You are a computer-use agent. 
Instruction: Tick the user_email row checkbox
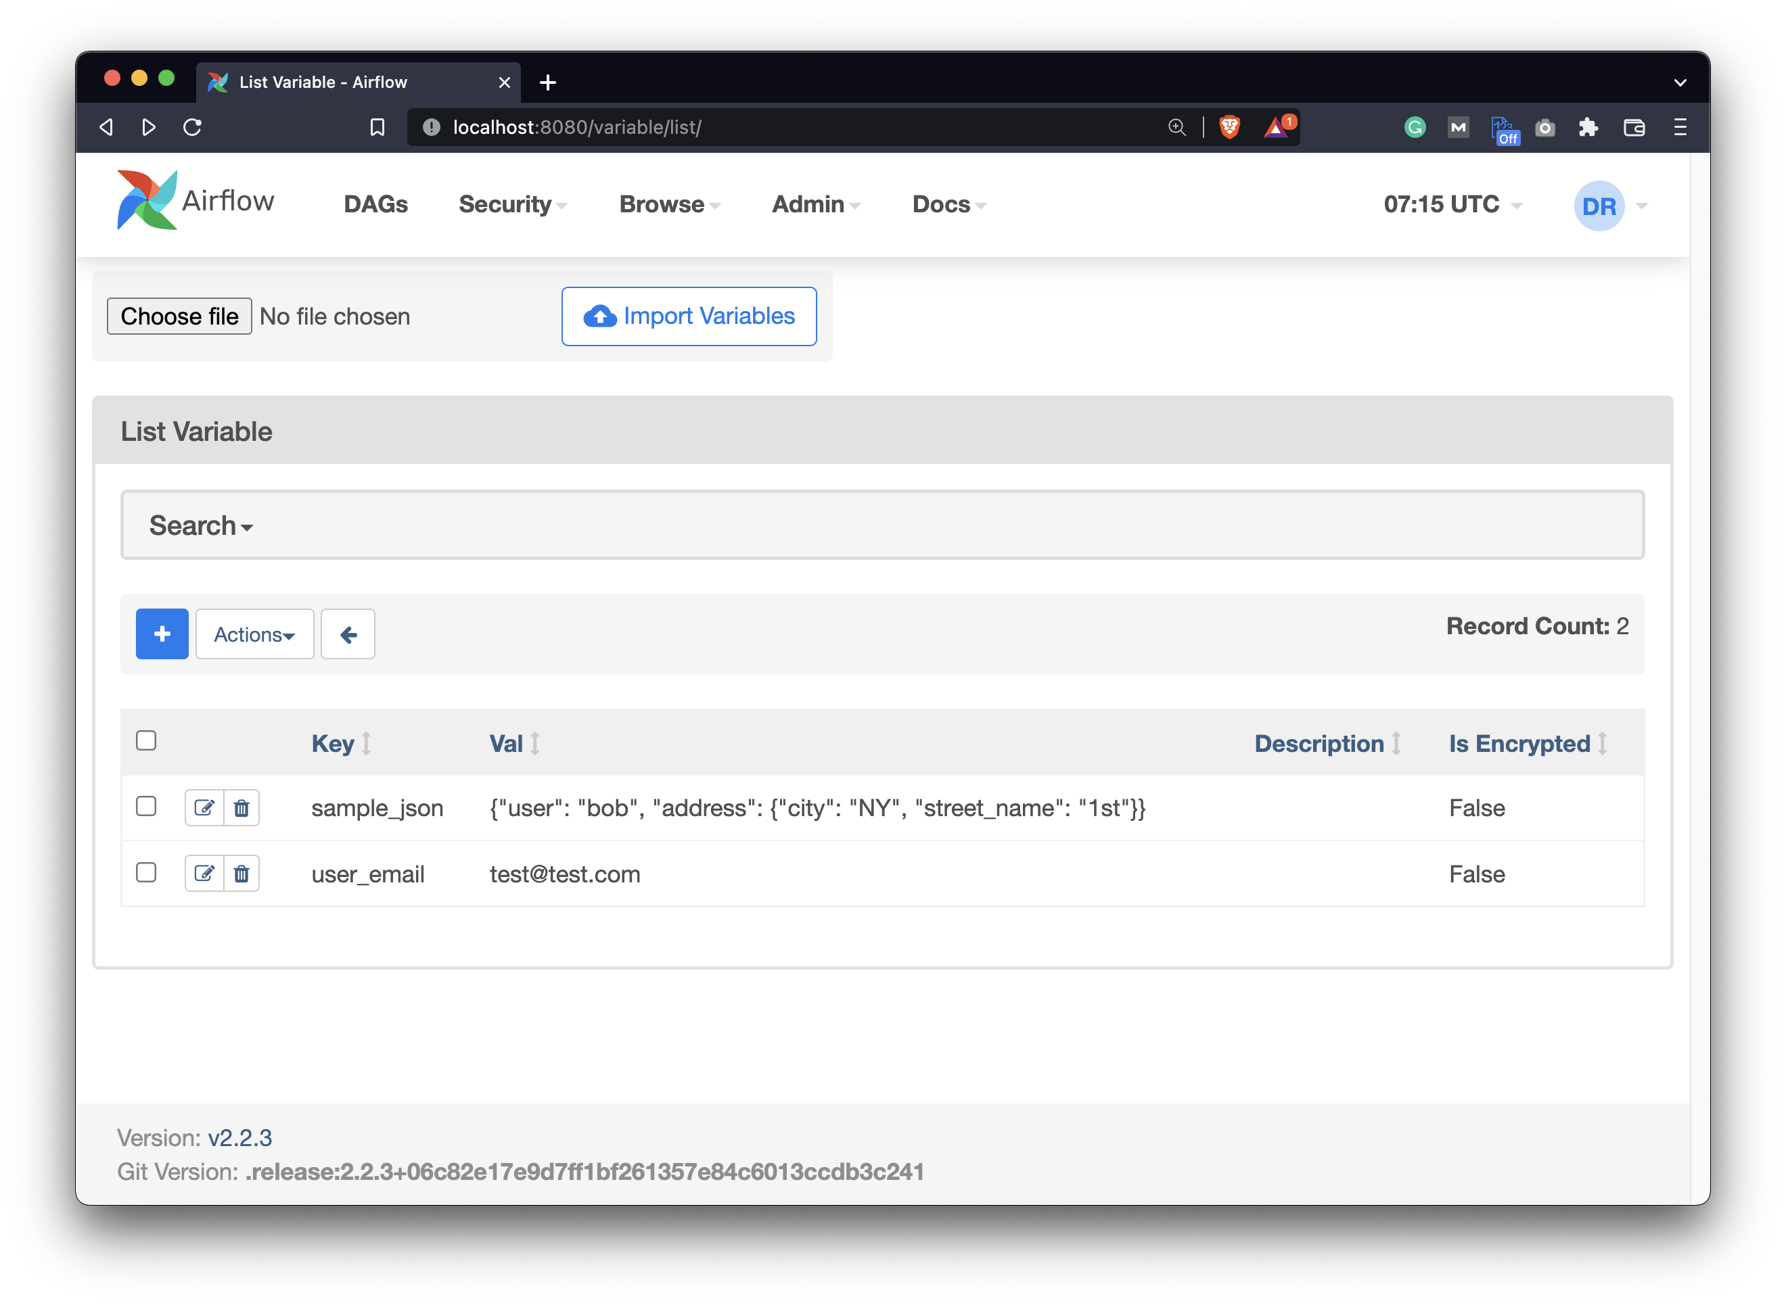[146, 872]
